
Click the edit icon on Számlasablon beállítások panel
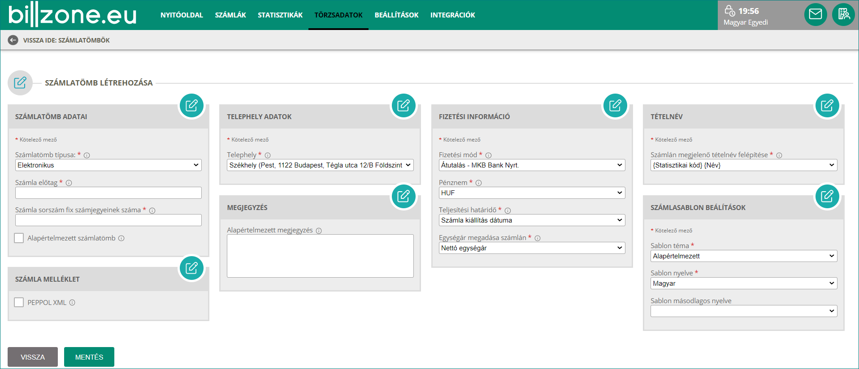pyautogui.click(x=827, y=196)
